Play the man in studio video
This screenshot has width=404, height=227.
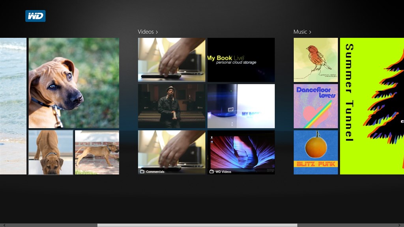(x=172, y=106)
